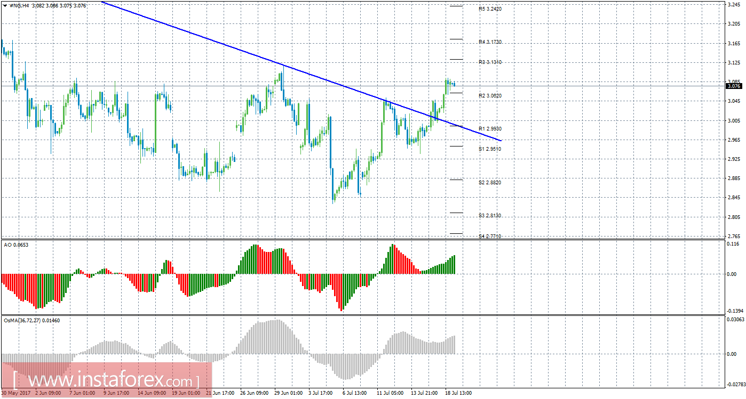
Task: Click the 2.805 price axis value
Action: (734, 217)
